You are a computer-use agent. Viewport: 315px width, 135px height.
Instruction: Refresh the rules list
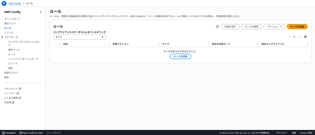(x=217, y=26)
